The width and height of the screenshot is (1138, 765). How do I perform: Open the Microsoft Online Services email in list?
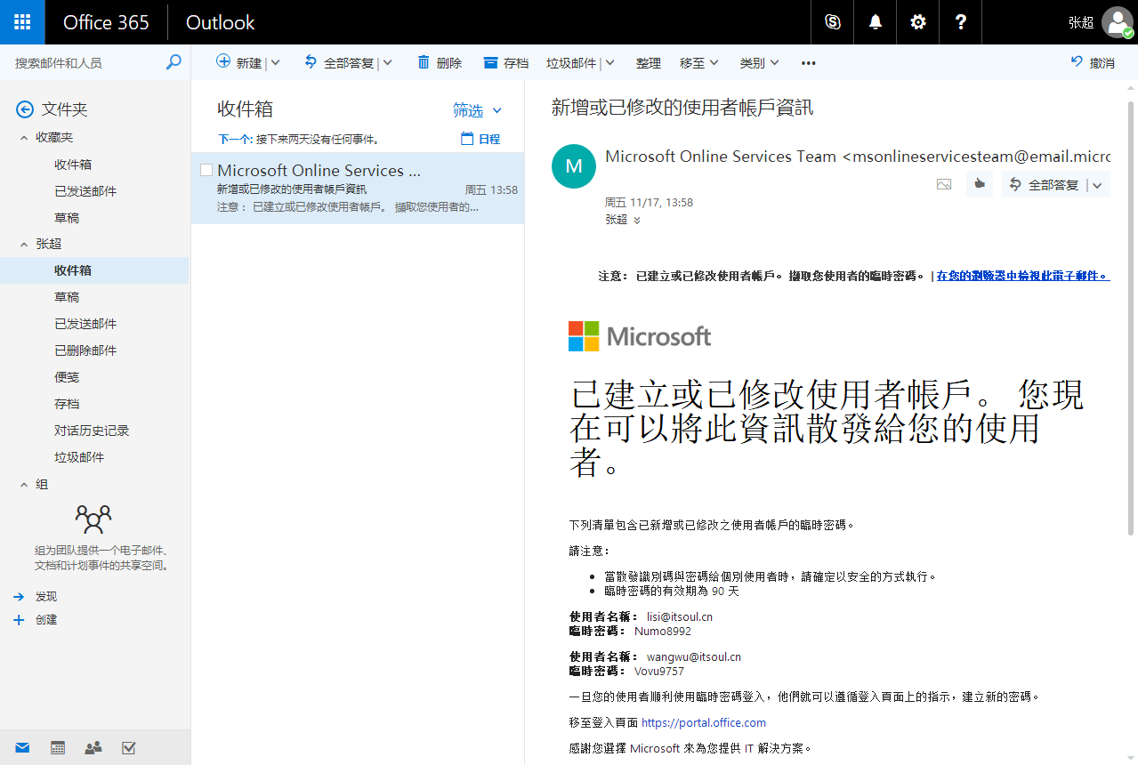tap(358, 188)
